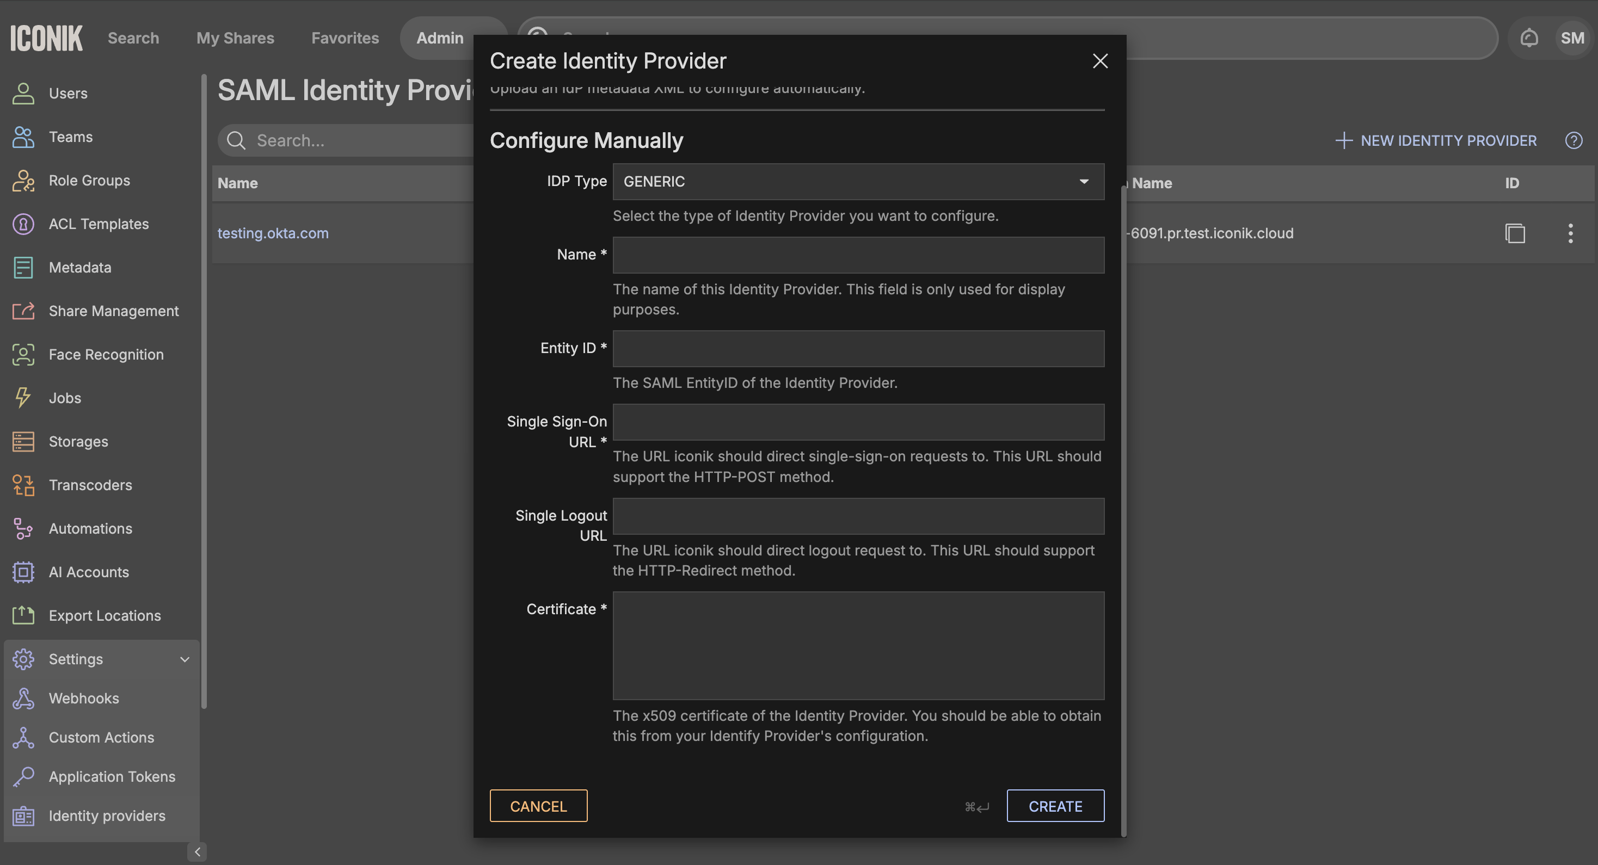This screenshot has width=1598, height=865.
Task: Open the three-dot row options menu
Action: [x=1570, y=233]
